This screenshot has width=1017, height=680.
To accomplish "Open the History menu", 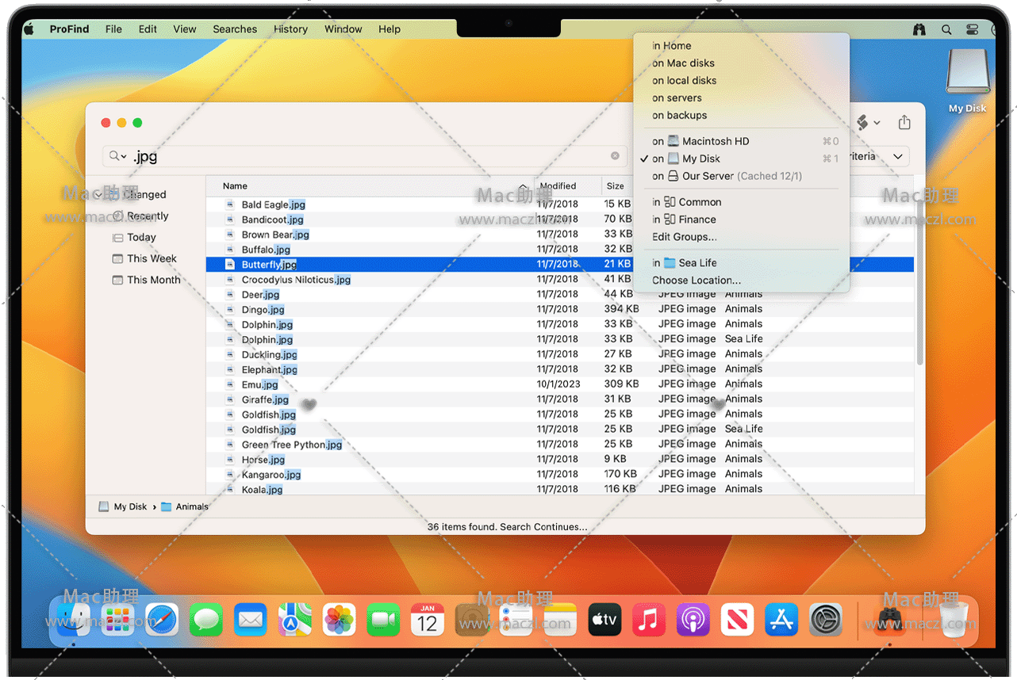I will pos(290,29).
